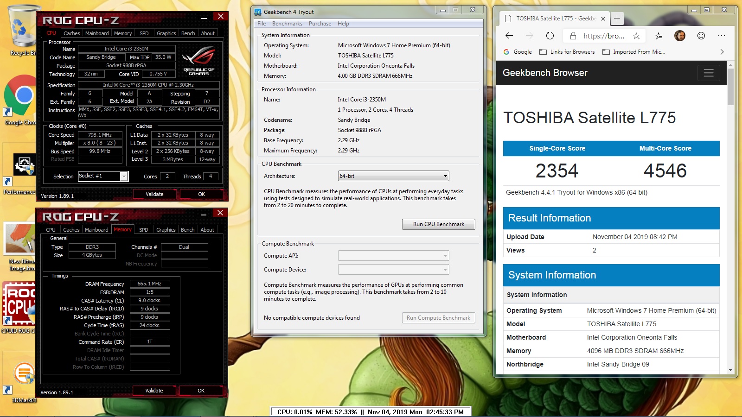
Task: Click the Intel Core i3 2350M name field
Action: point(127,49)
